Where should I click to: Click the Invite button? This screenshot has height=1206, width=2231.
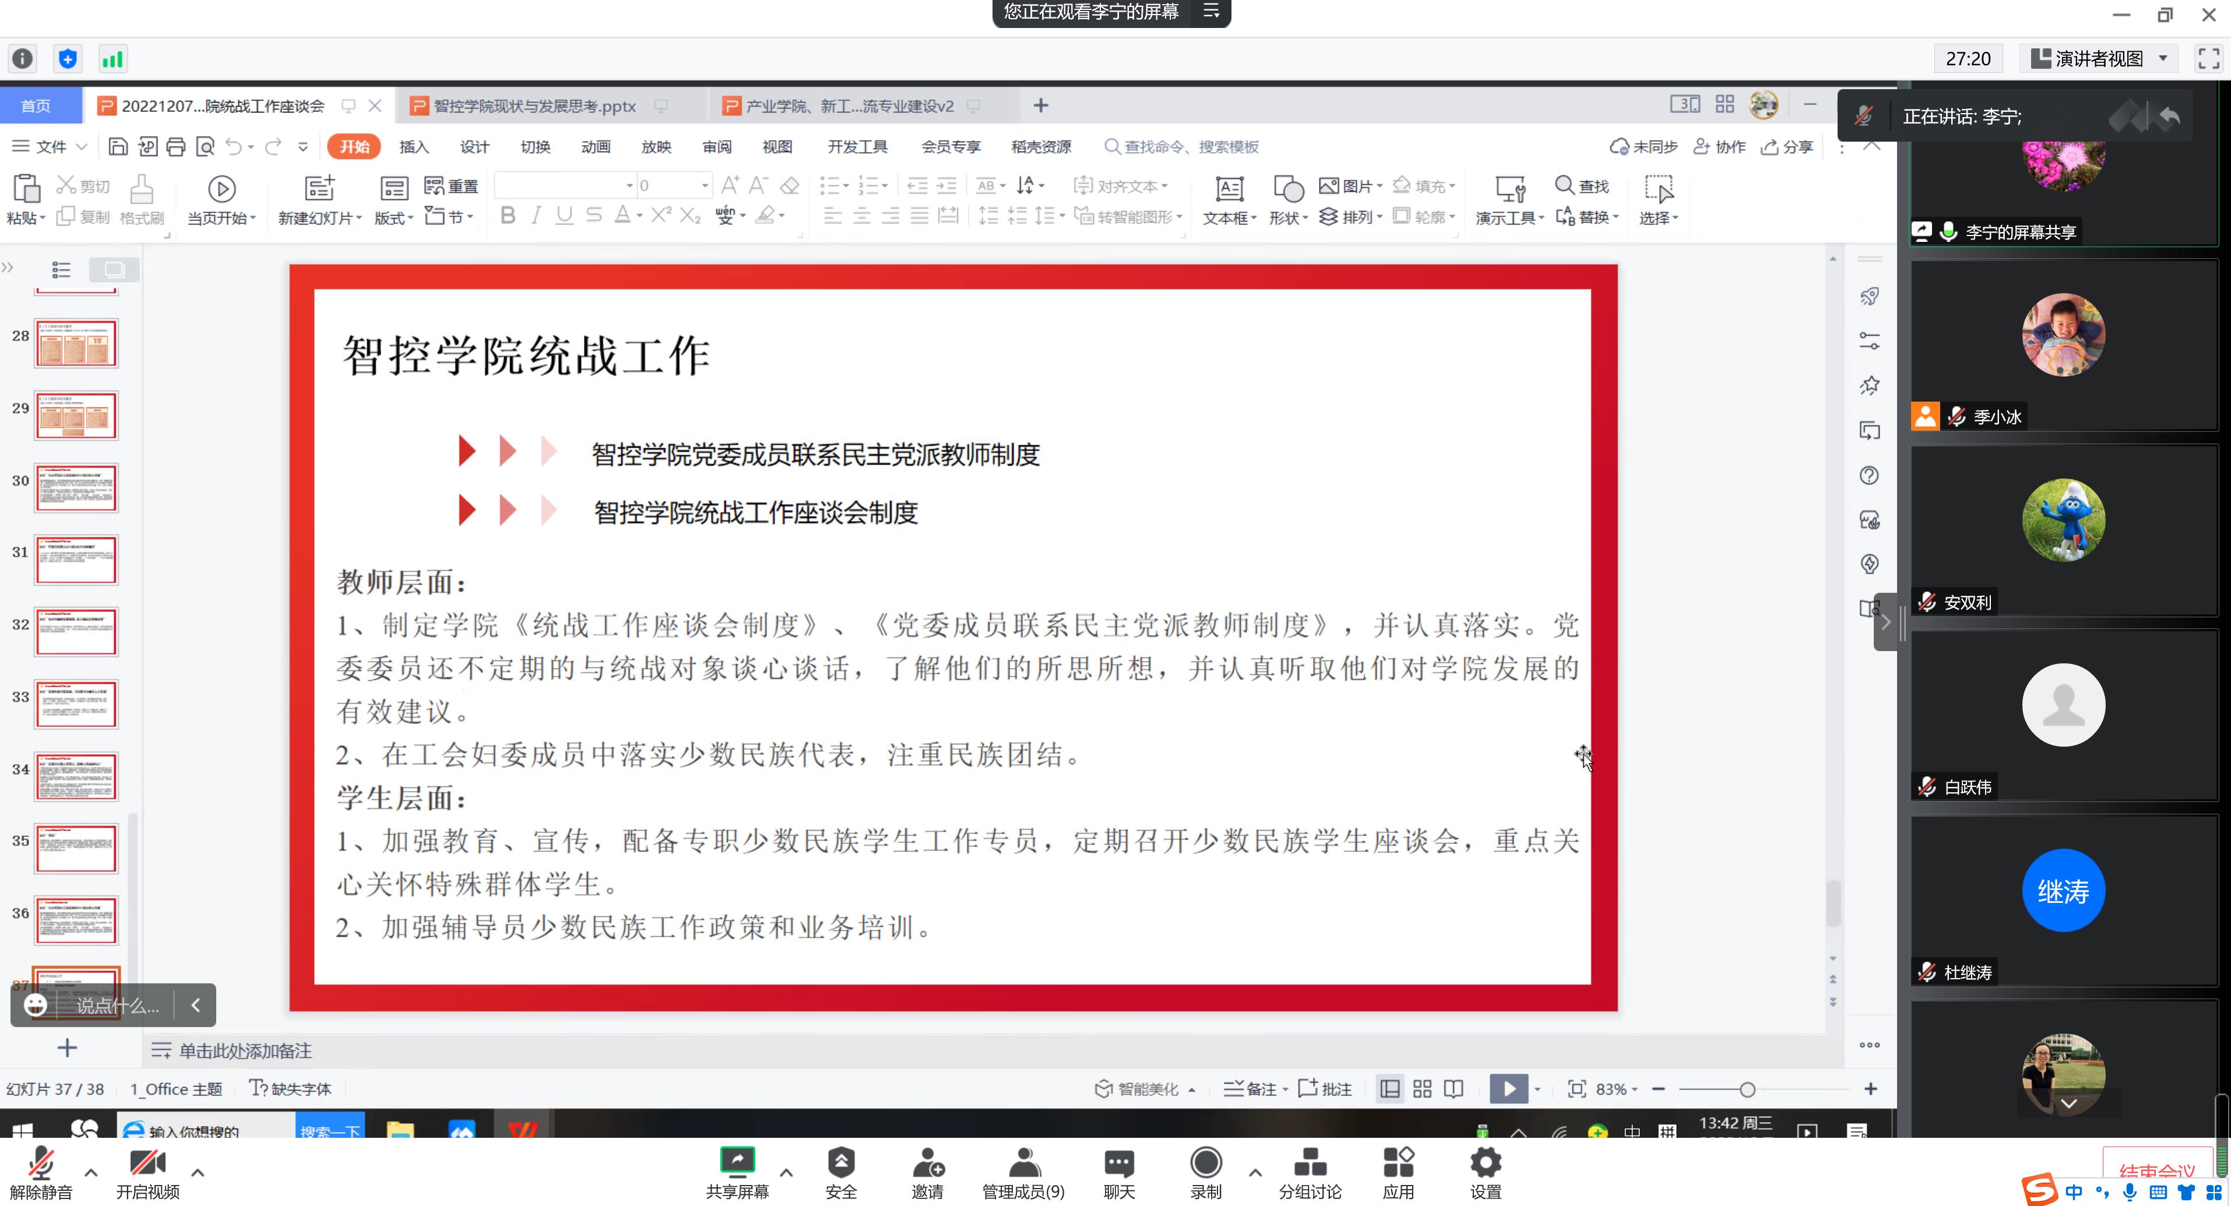(928, 1173)
